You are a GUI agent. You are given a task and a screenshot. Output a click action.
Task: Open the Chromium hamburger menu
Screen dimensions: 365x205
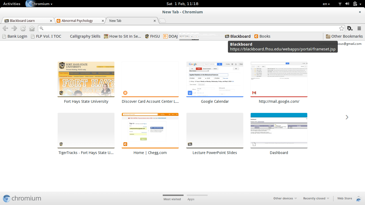[x=359, y=28]
